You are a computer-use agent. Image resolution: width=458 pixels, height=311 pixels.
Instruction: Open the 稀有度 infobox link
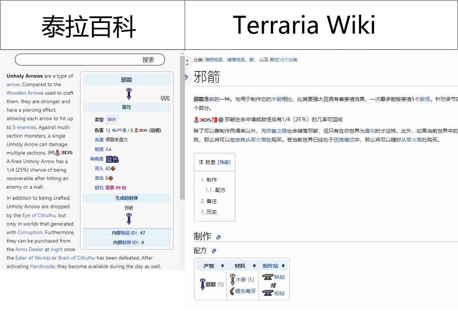point(97,159)
